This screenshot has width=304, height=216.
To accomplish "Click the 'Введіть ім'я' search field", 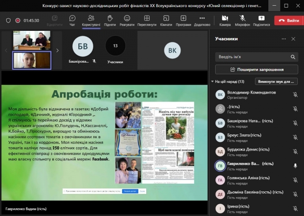I will 252,57.
